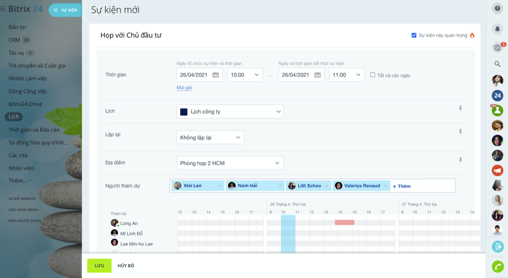
Task: Expand the 'Không lặp lại' repeat dropdown
Action: tap(210, 138)
